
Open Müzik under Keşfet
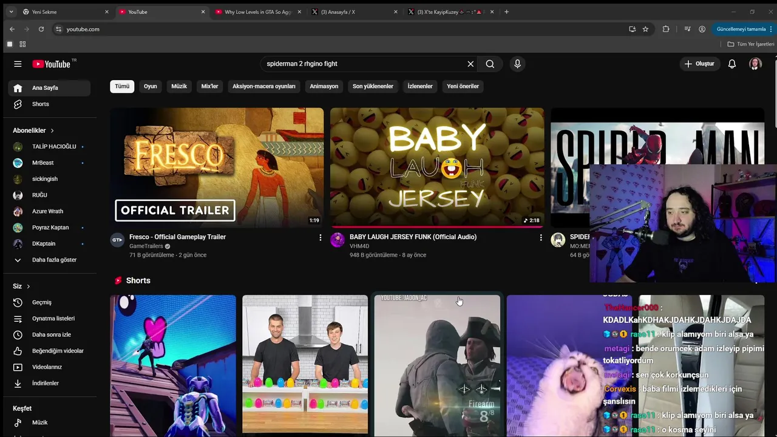pos(49,422)
